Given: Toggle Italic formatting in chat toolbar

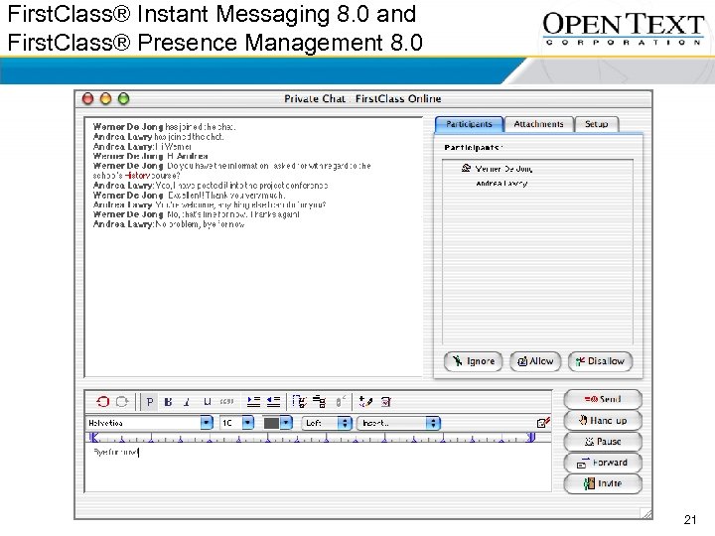Looking at the screenshot, I should tap(187, 402).
